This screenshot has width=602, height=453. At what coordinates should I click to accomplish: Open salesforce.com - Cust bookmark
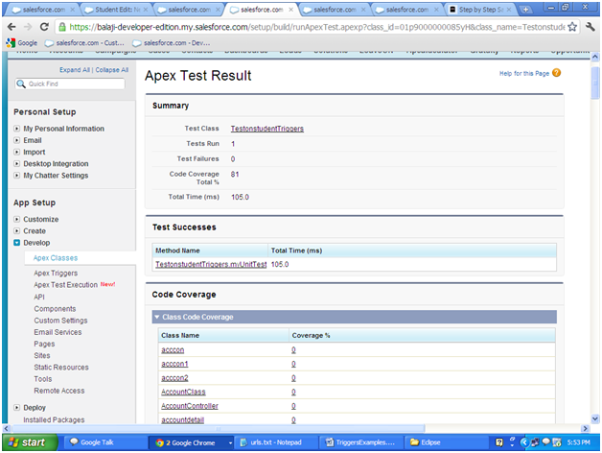click(x=85, y=43)
